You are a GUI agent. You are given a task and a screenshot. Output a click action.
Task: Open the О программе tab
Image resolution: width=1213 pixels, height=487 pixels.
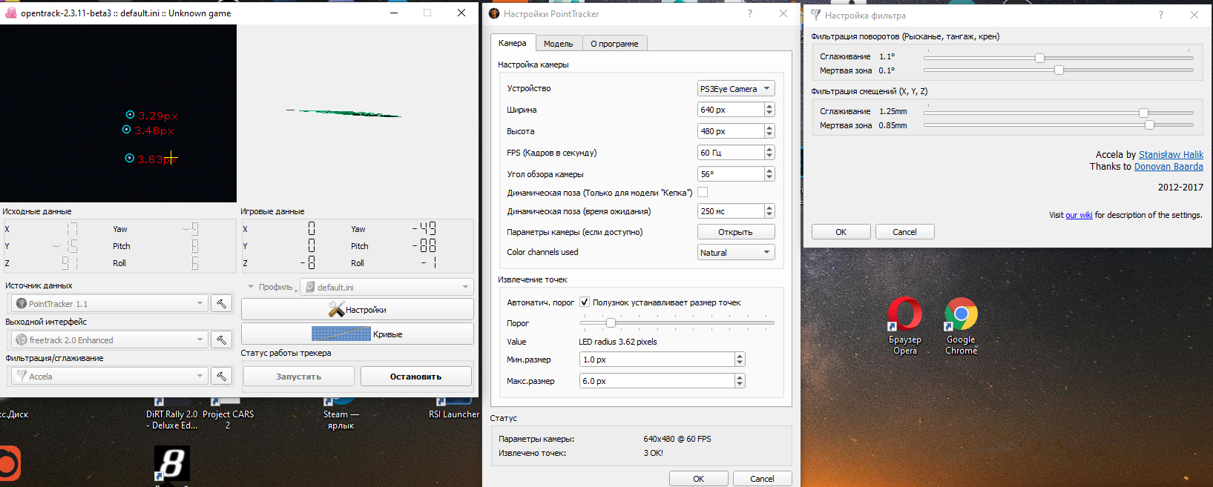[614, 44]
